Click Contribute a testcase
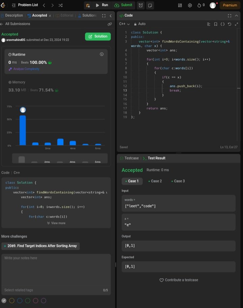Viewport: 243px width, 308px height. click(179, 280)
